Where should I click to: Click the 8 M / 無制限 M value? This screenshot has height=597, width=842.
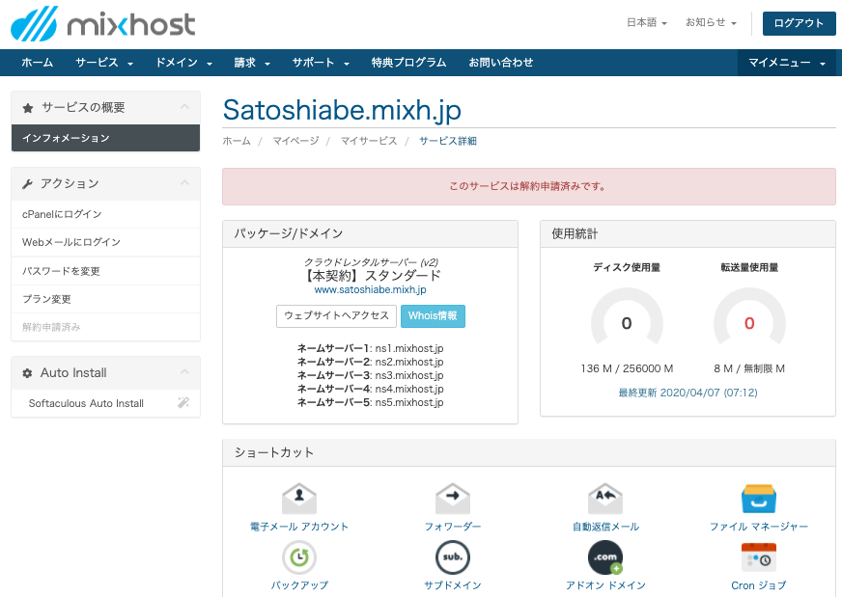pos(749,368)
